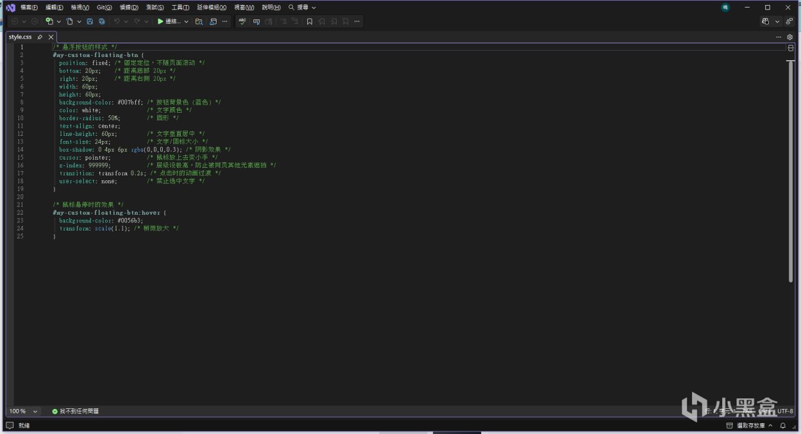Open tab well settings gear
801x434 pixels.
(x=790, y=37)
